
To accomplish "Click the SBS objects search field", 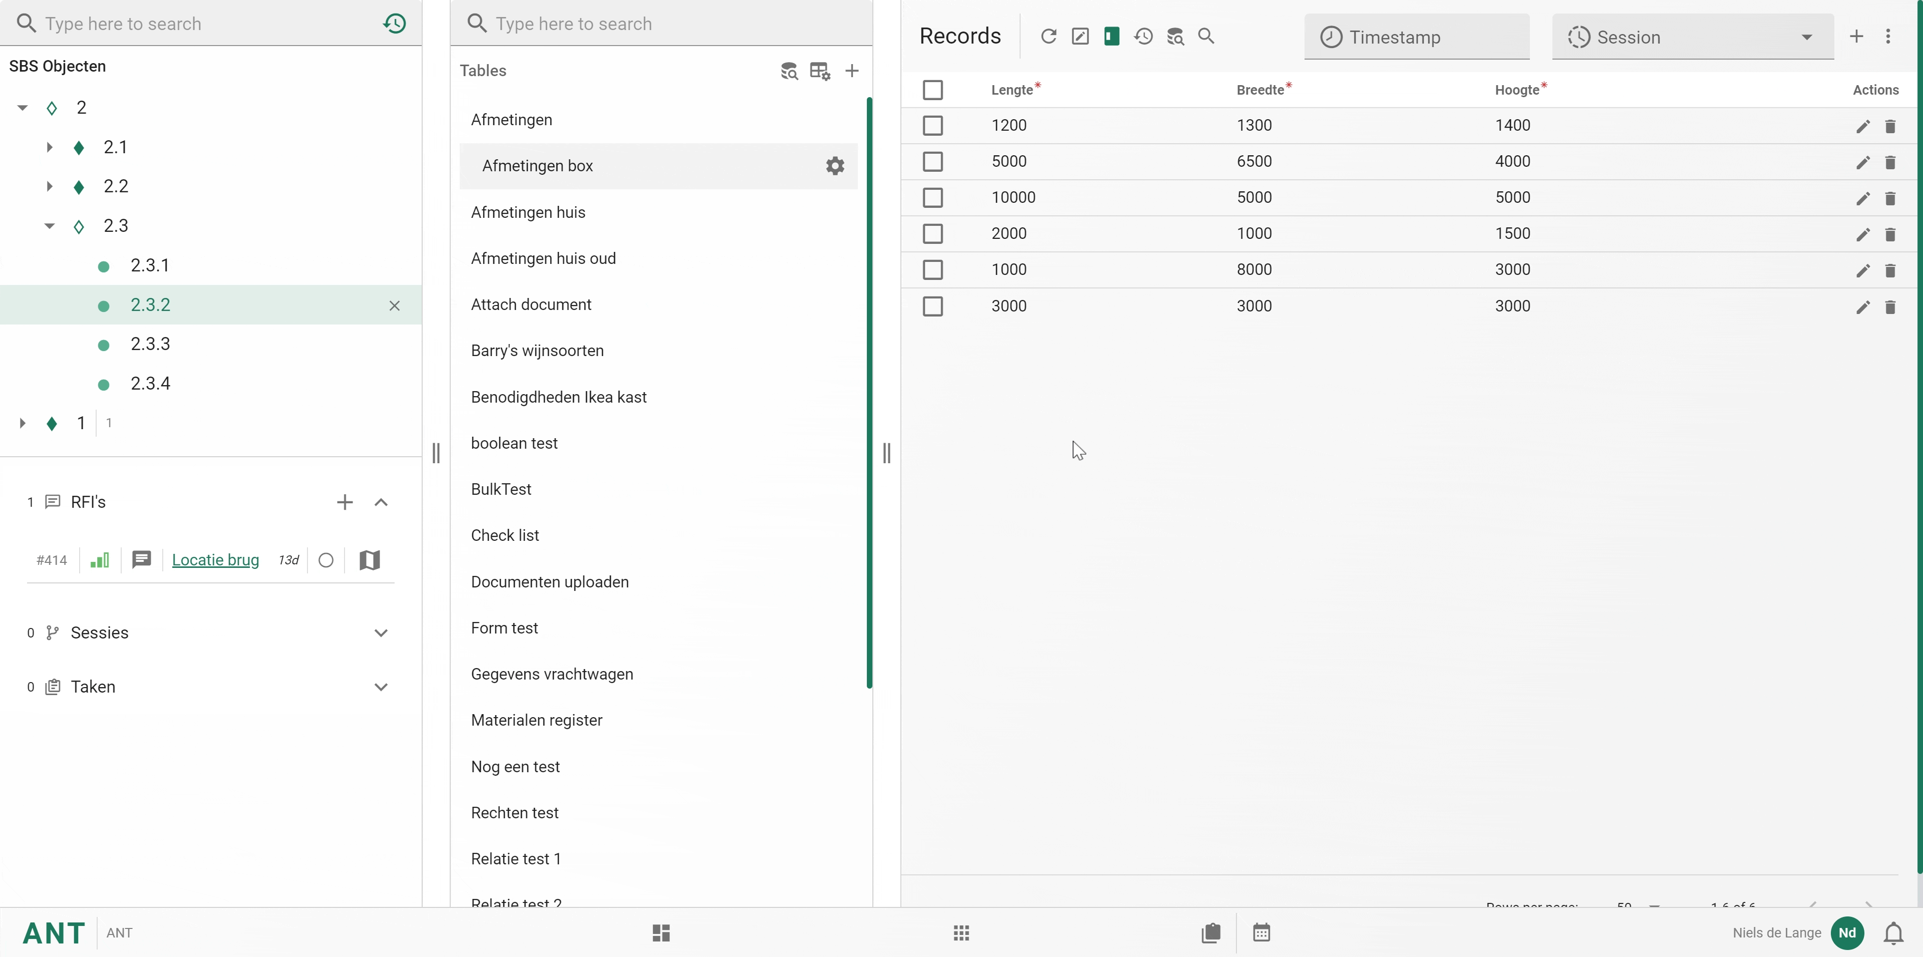I will pos(201,23).
